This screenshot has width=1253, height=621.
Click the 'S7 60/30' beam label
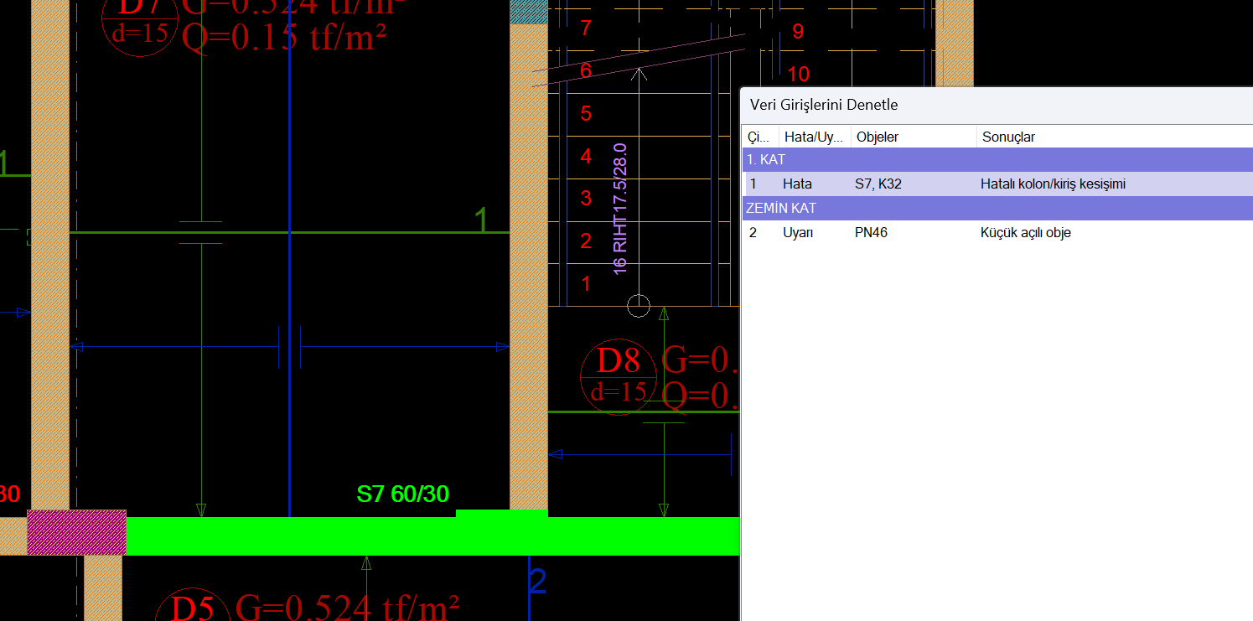pyautogui.click(x=403, y=494)
